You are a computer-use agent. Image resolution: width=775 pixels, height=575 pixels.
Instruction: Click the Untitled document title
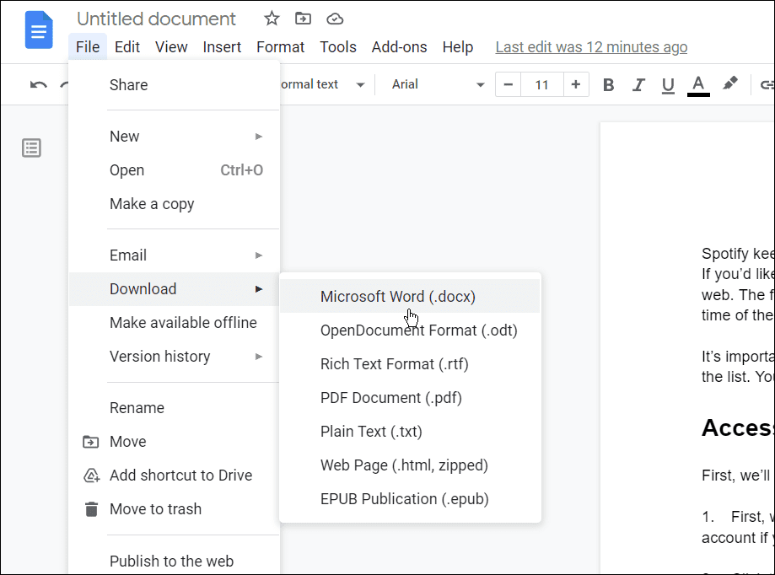point(156,19)
